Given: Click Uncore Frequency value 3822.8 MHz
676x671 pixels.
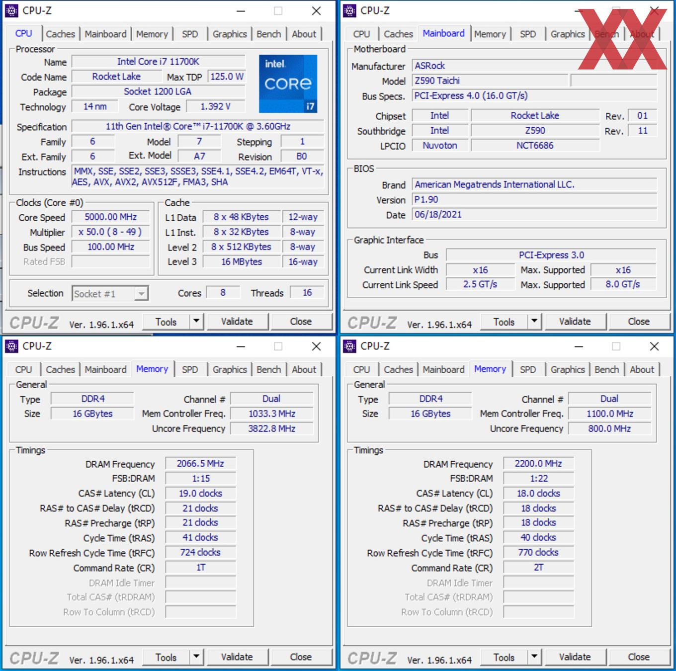Looking at the screenshot, I should tap(271, 428).
